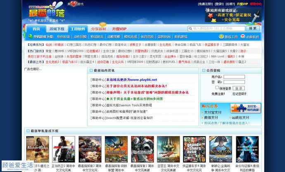The height and width of the screenshot is (172, 285).
Task: Click the puzzle-piece 支付宝特约商家 badge
Action: (x=246, y=108)
